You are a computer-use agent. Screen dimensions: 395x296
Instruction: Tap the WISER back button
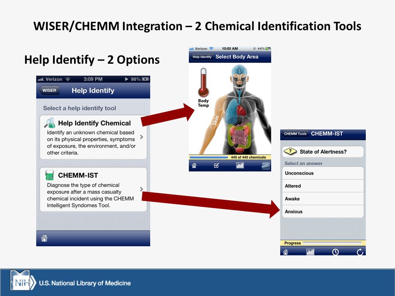click(x=49, y=90)
